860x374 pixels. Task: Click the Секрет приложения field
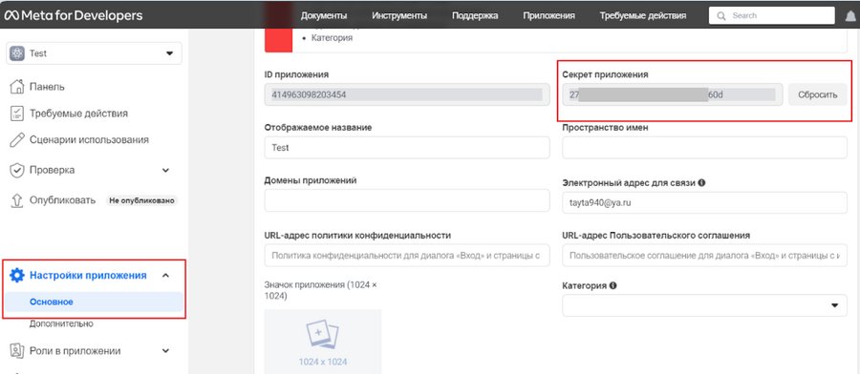[673, 94]
